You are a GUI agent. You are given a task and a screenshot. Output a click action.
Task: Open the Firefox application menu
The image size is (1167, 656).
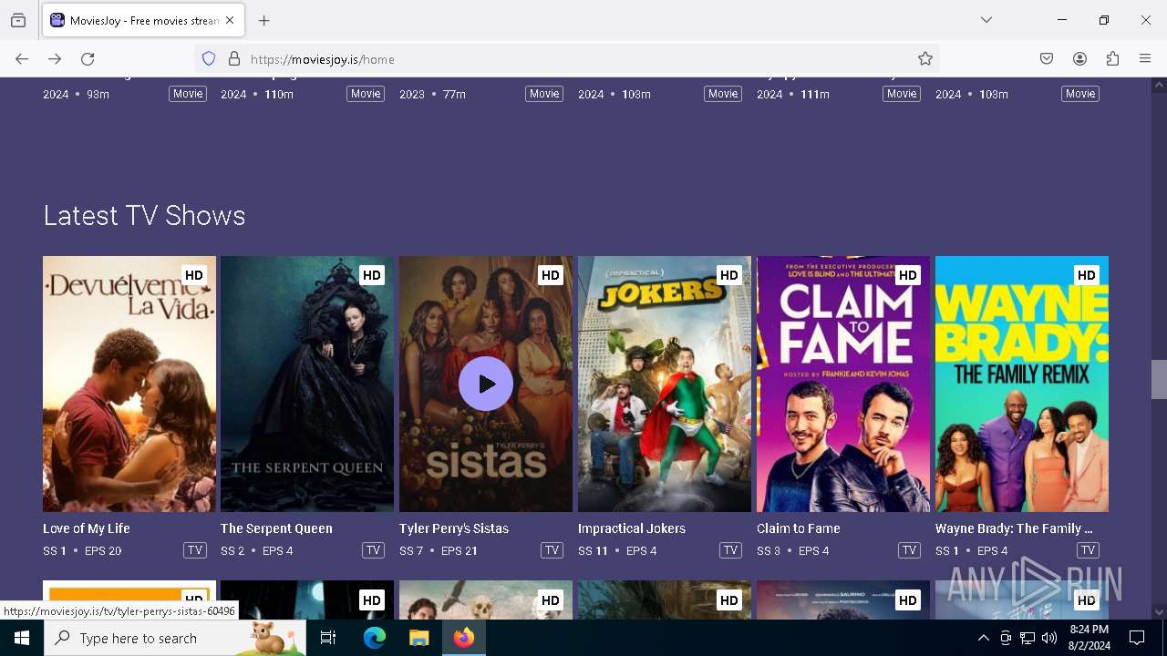[x=1145, y=59]
